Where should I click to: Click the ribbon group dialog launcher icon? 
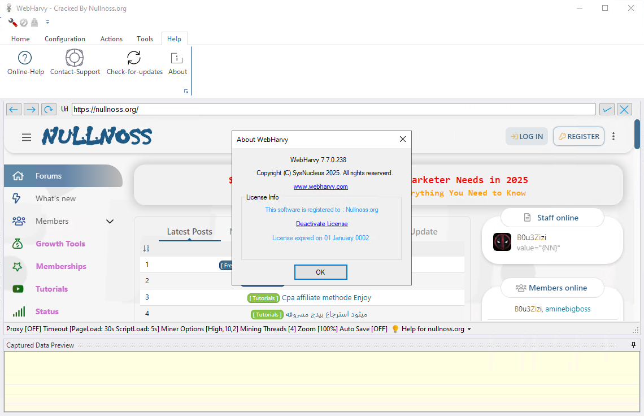click(186, 91)
